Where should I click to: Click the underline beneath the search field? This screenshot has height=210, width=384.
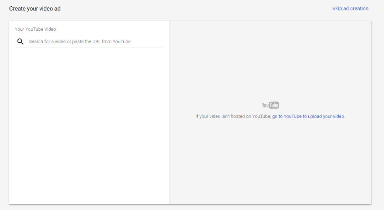(x=89, y=47)
